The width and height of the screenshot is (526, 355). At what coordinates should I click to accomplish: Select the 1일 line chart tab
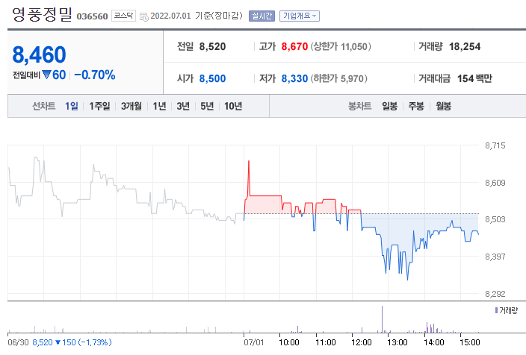coord(72,106)
